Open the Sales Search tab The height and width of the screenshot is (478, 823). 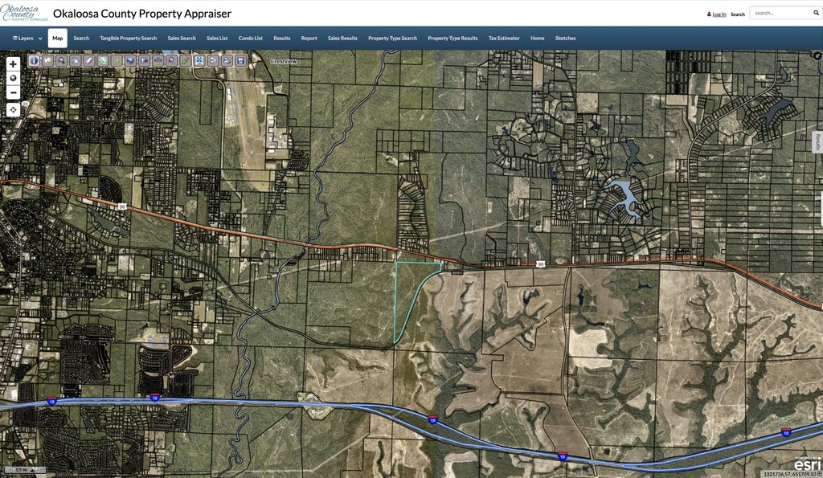pos(182,38)
